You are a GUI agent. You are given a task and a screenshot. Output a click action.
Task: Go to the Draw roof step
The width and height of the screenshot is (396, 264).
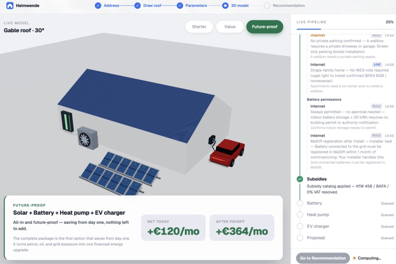(x=152, y=5)
